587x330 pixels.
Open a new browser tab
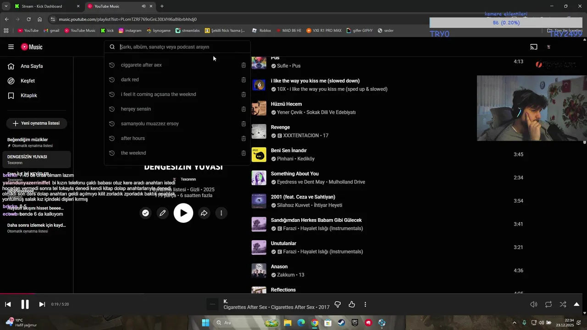[162, 6]
